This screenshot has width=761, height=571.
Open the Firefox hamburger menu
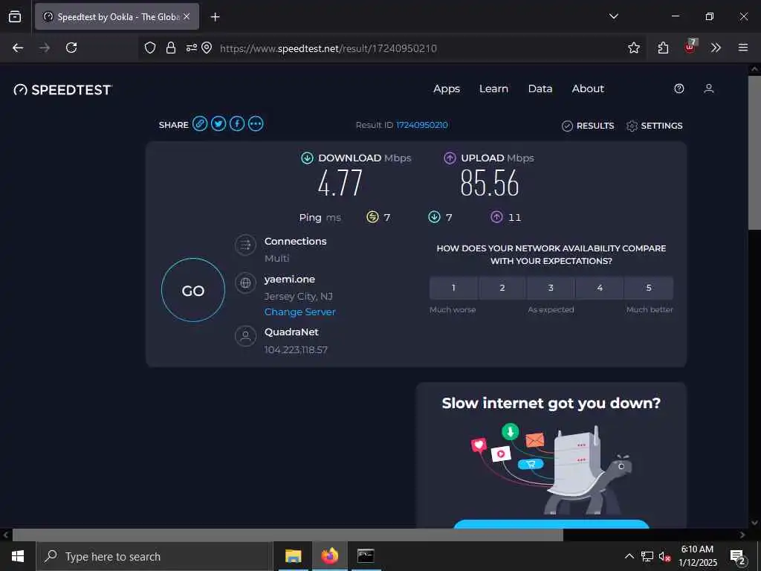coord(743,48)
